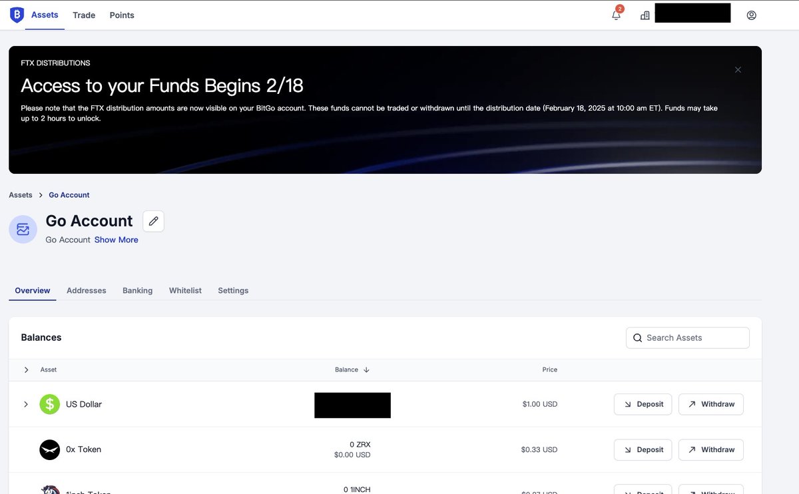Click the US Dollar green icon
Viewport: 799px width, 494px height.
click(x=50, y=404)
